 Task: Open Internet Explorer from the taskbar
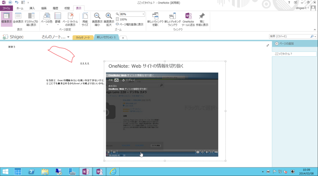[113, 172]
